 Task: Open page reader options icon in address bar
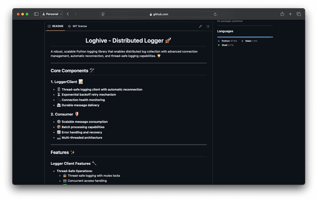click(x=103, y=14)
